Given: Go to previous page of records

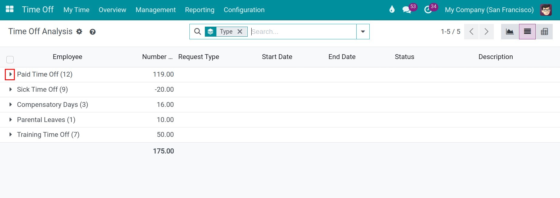Looking at the screenshot, I should click(x=471, y=31).
